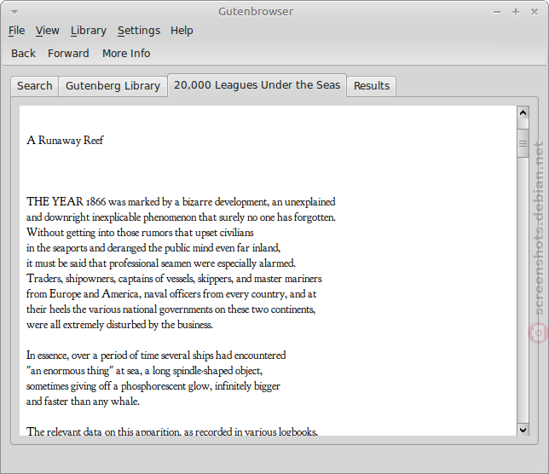Viewport: 549px width, 474px height.
Task: Click the chapter heading 'A Runaway Reef'
Action: coord(65,141)
